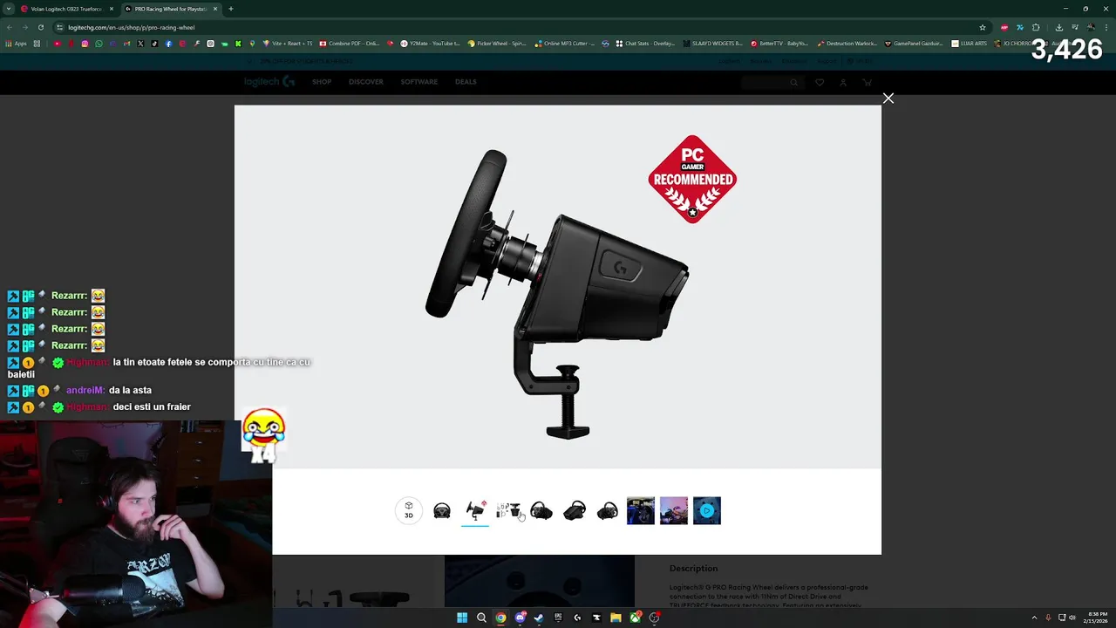
Task: Show front-view wheel thumbnail image
Action: point(442,511)
